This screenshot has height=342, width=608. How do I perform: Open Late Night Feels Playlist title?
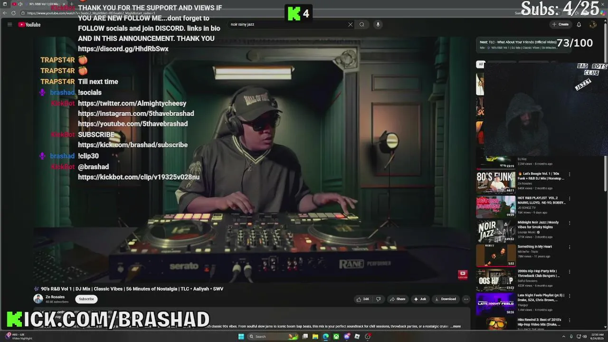(541, 298)
